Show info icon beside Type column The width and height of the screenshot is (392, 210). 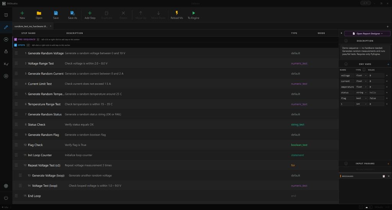tap(364, 70)
